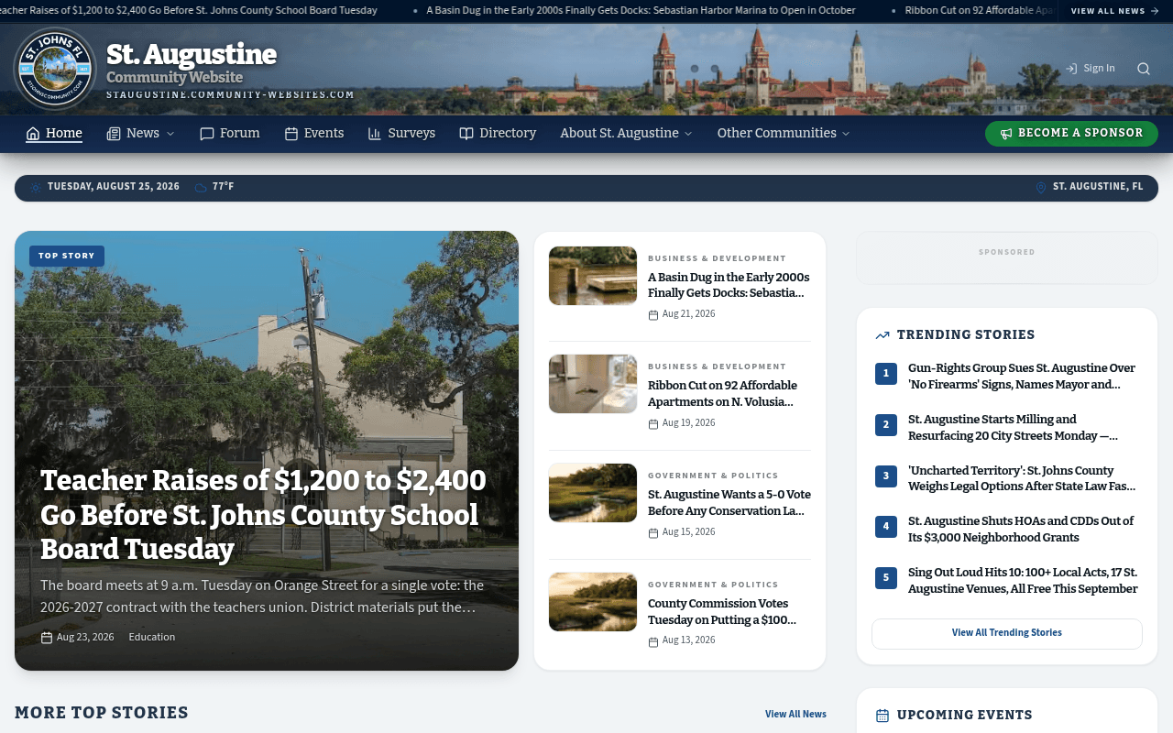
Task: Click the Become a Sponsor button
Action: [1071, 134]
